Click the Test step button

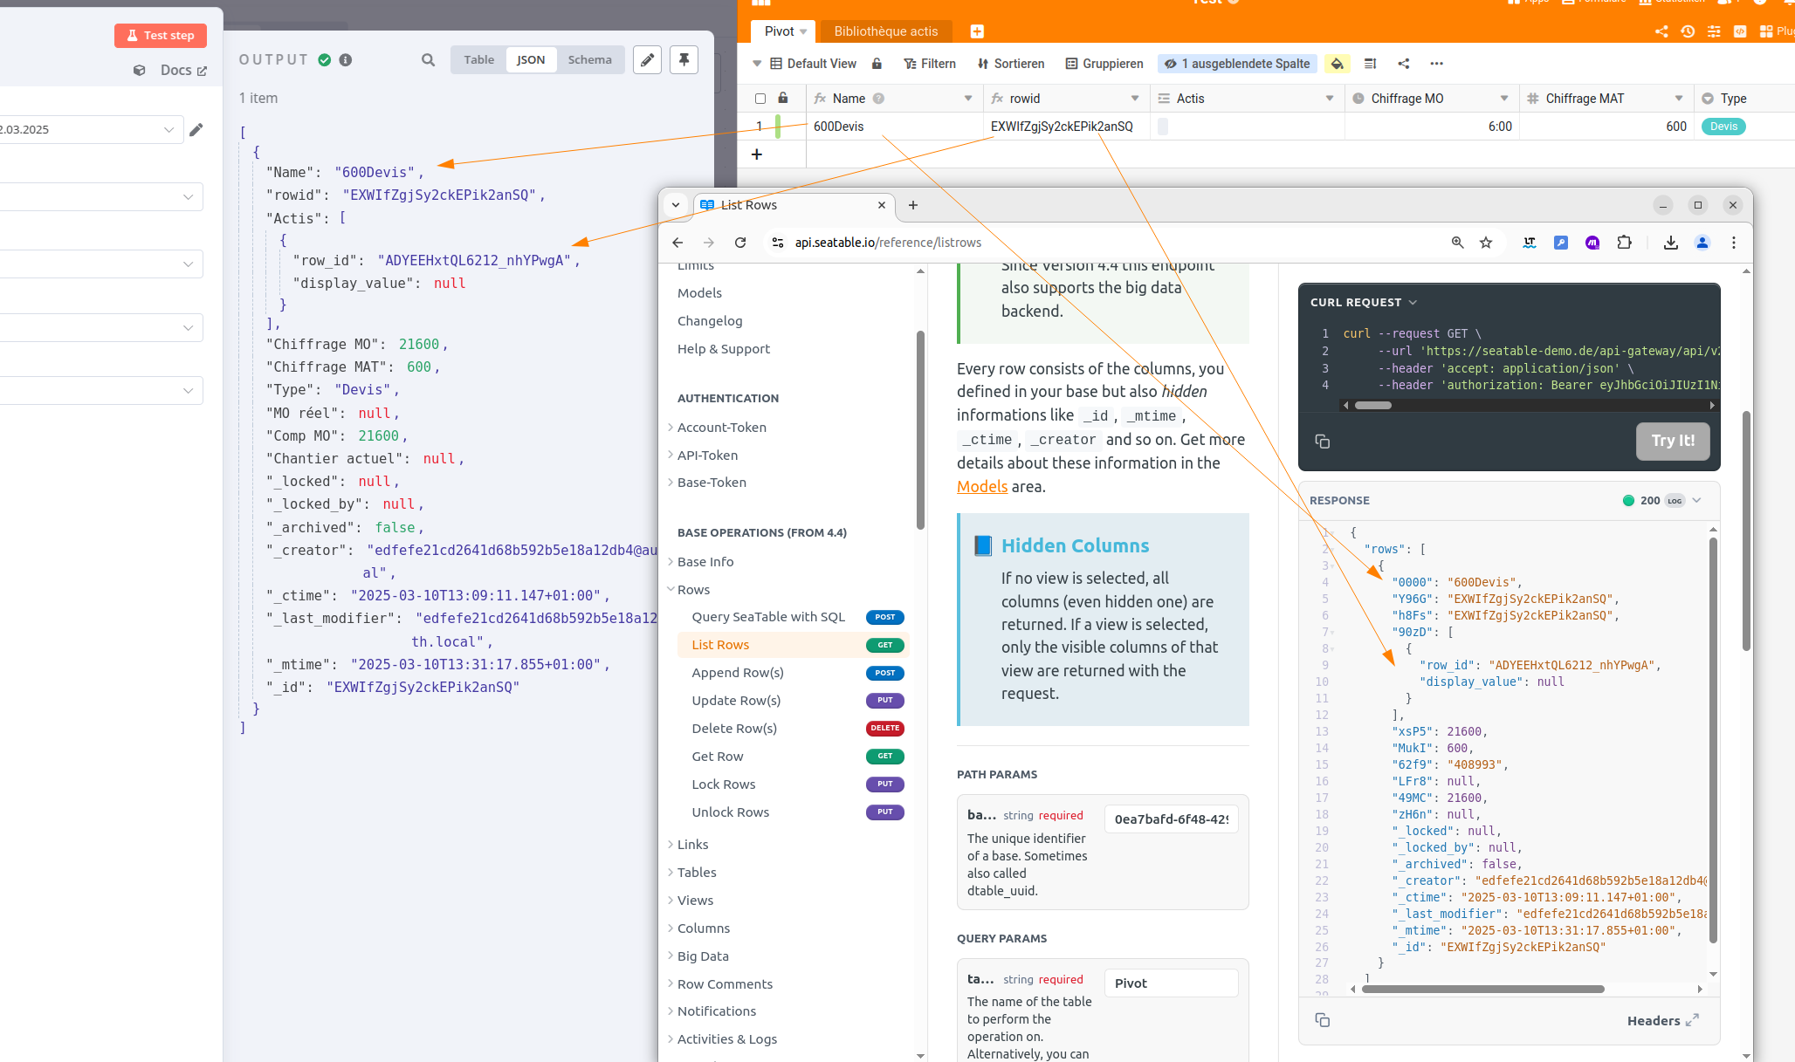(x=160, y=35)
